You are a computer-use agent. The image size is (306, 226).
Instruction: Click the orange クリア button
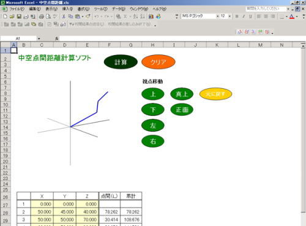159,62
